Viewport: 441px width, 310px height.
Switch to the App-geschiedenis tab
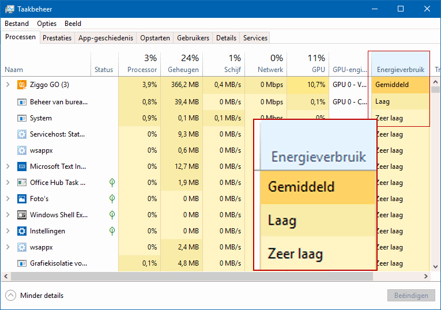pyautogui.click(x=105, y=38)
